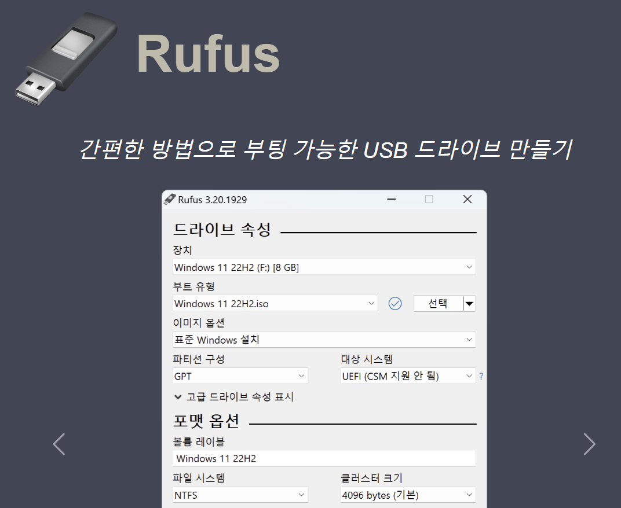621x508 pixels.
Task: Minimize the Rufus window
Action: click(392, 200)
